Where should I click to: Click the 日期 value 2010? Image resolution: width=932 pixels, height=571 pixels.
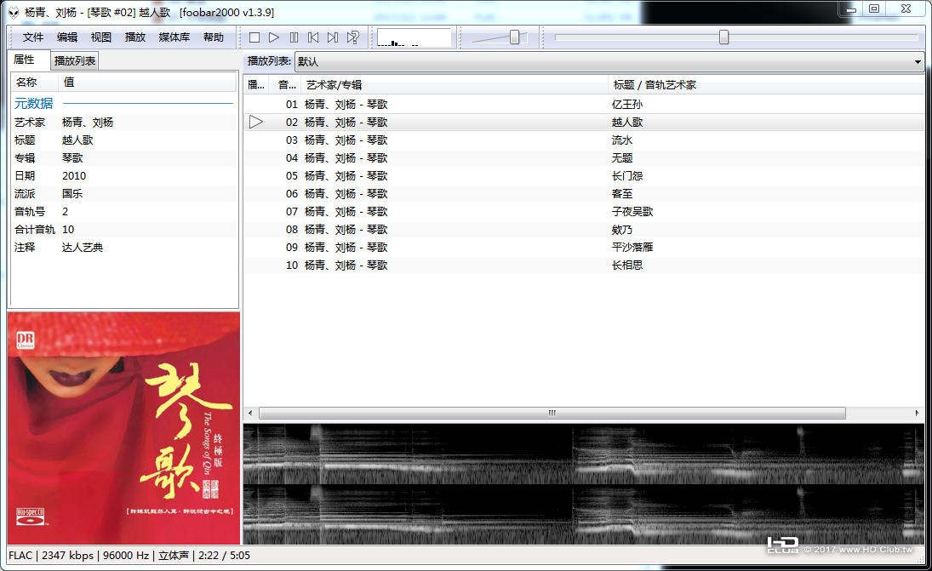74,176
